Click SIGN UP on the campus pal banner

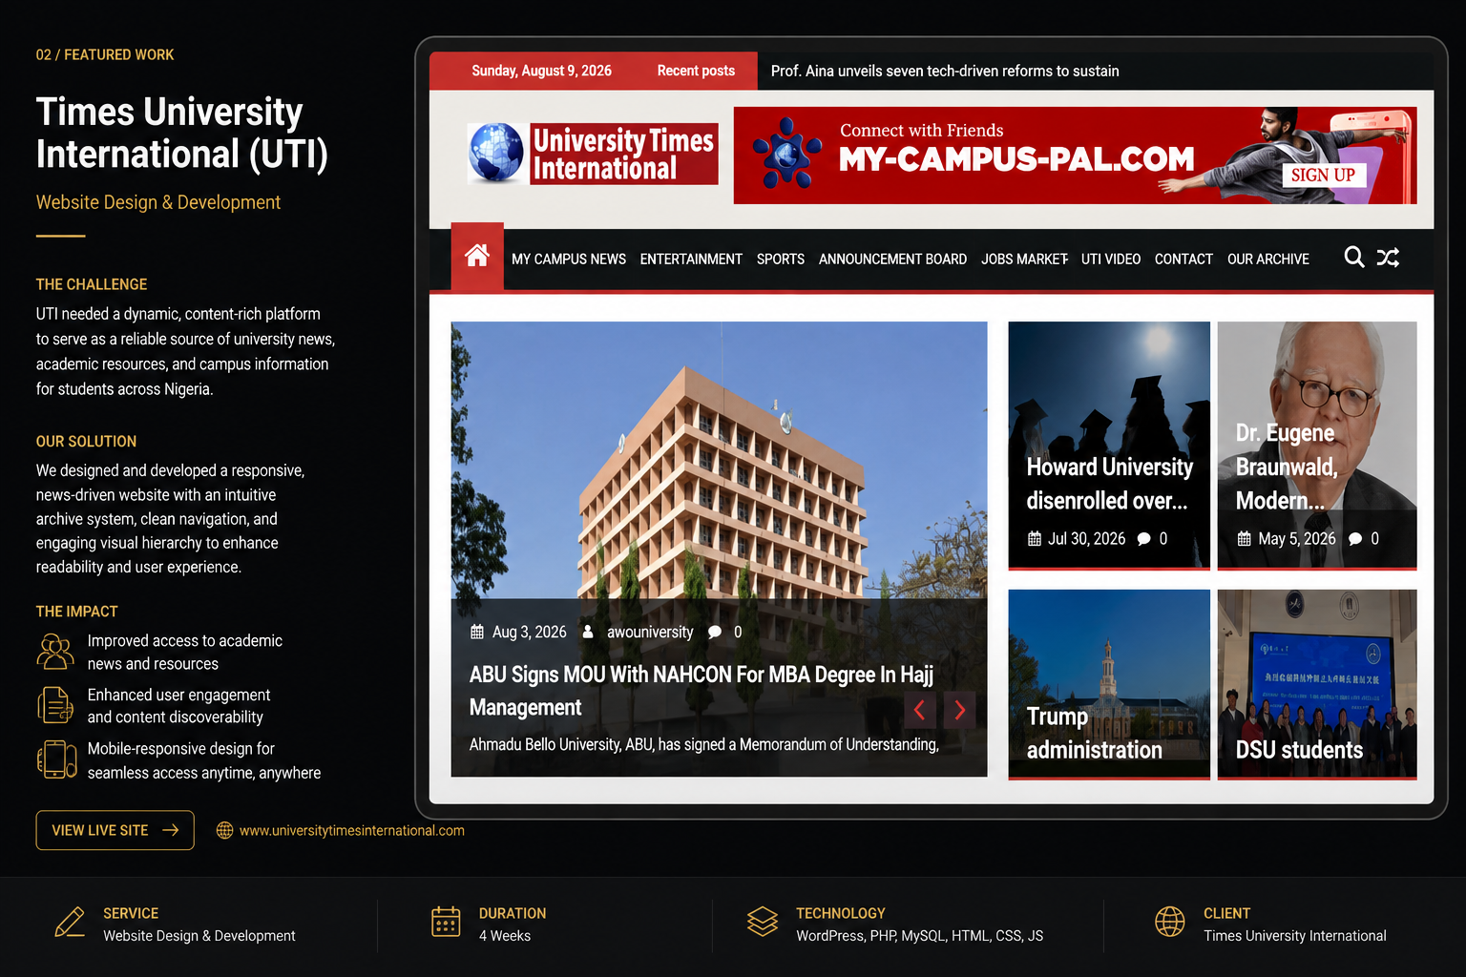[x=1323, y=175]
